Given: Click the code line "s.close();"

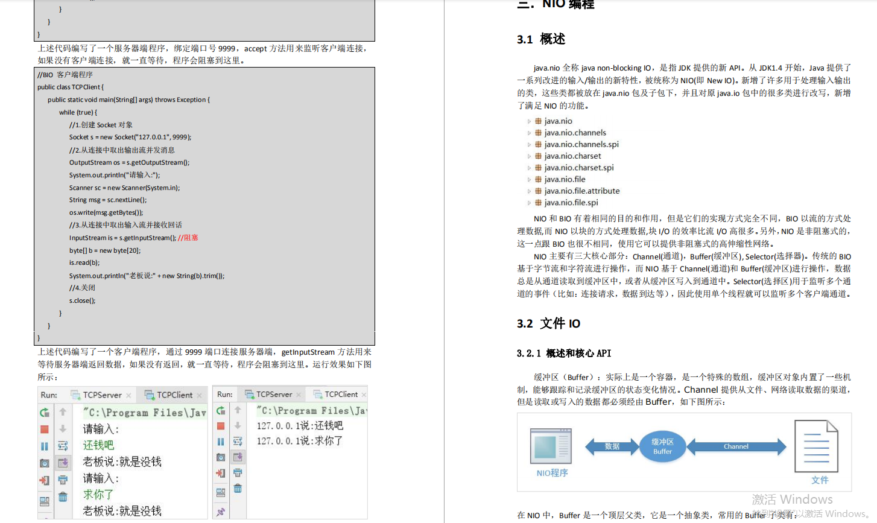Looking at the screenshot, I should pyautogui.click(x=82, y=300).
